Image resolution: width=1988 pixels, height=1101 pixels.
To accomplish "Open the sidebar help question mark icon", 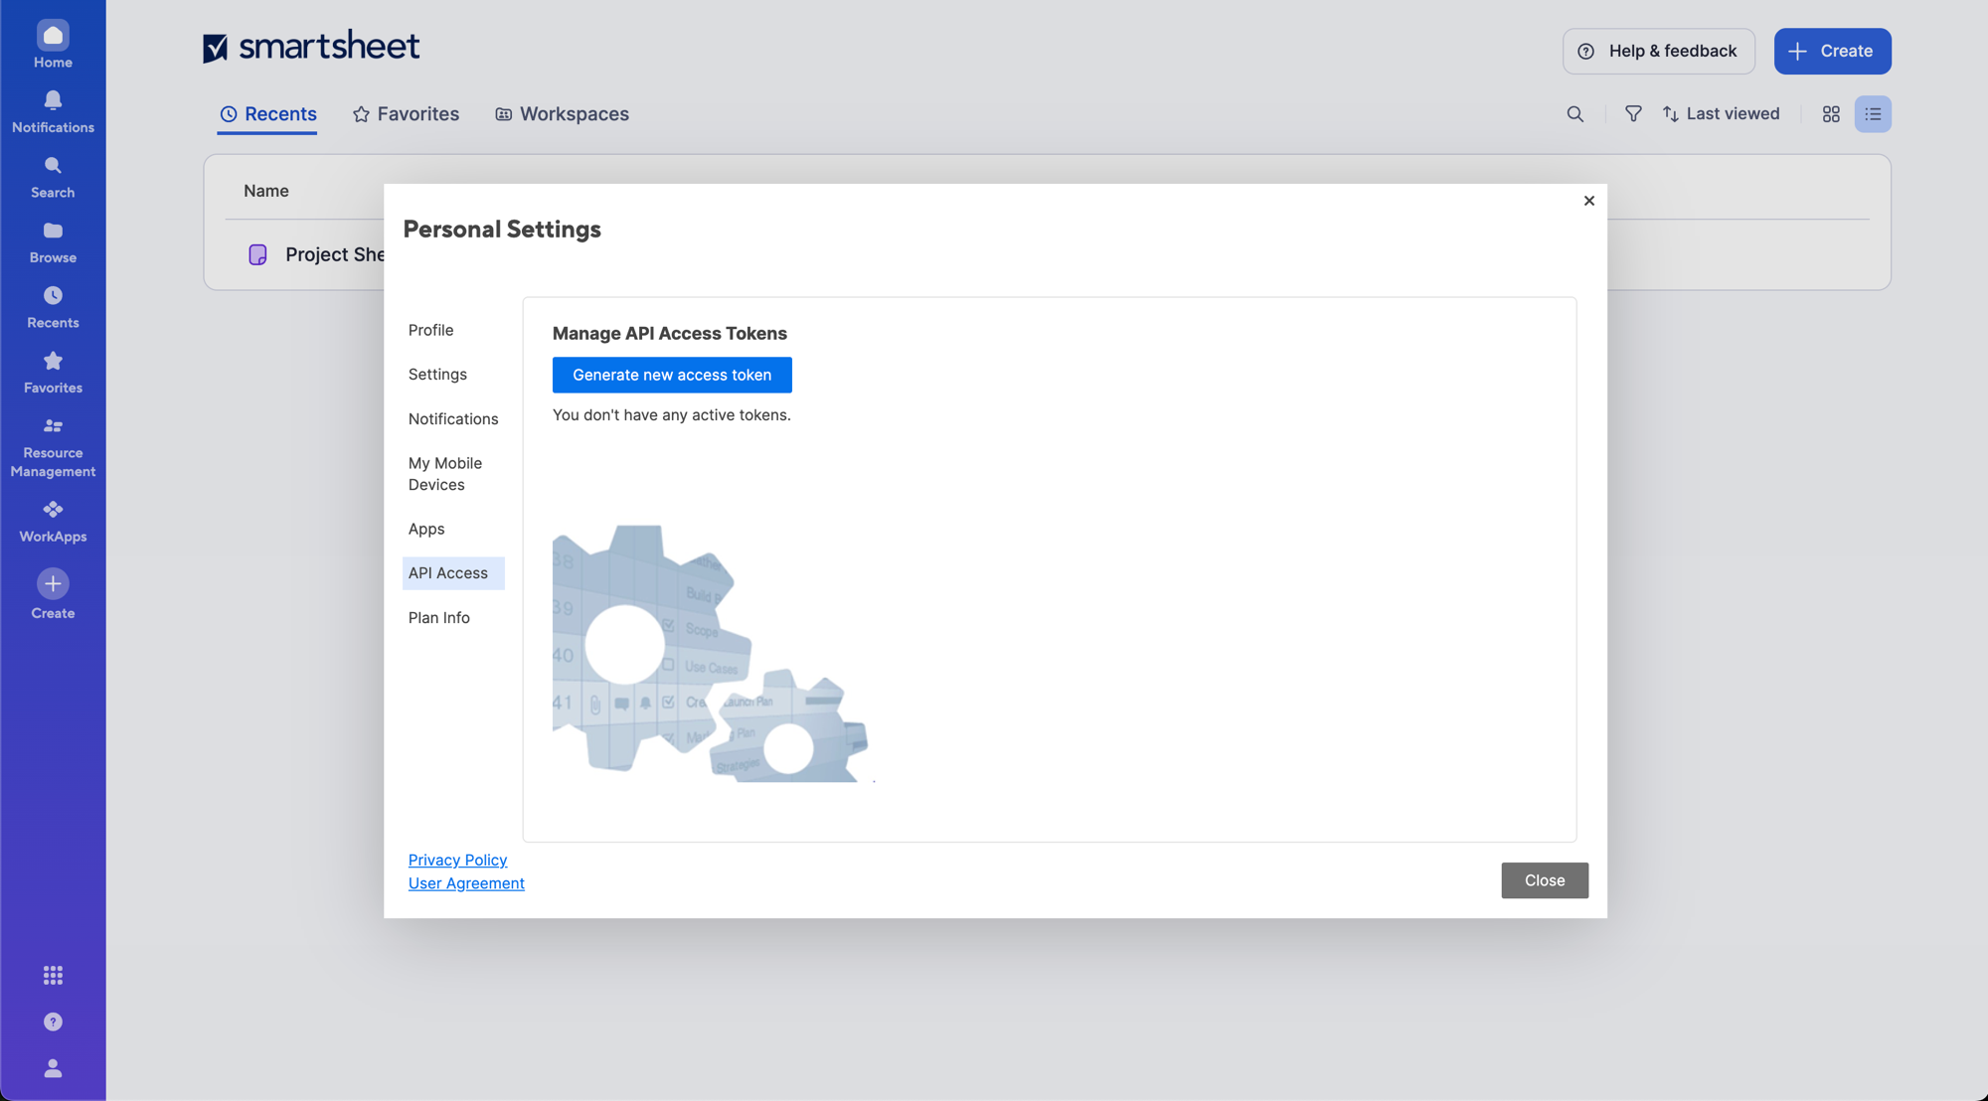I will tap(53, 1022).
